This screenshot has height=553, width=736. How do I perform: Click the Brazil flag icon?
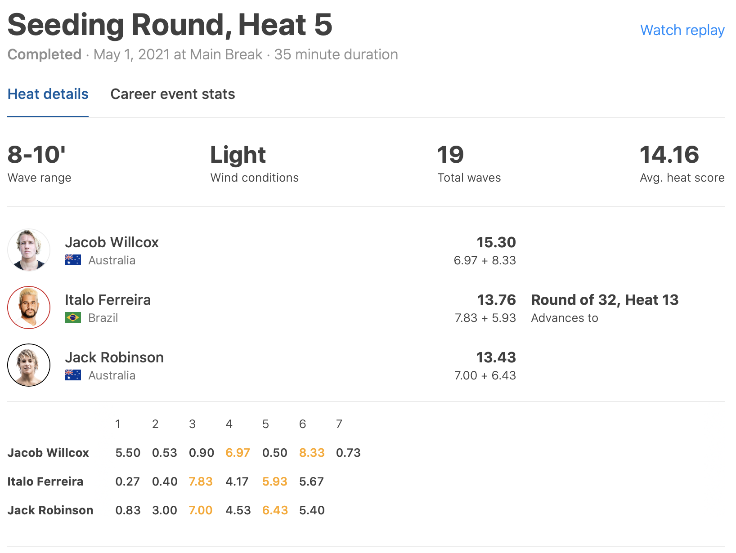73,318
